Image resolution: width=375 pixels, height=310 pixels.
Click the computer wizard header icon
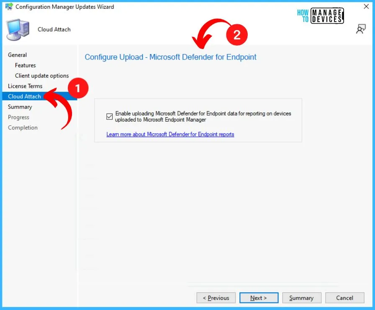[18, 29]
